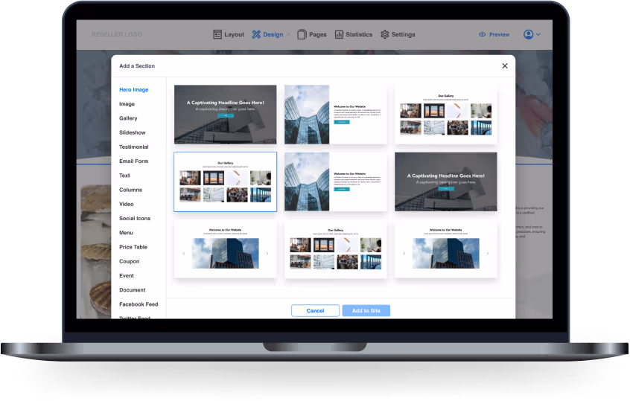Screen dimensions: 630x401
Task: Click the Layout grid icon
Action: (x=217, y=34)
